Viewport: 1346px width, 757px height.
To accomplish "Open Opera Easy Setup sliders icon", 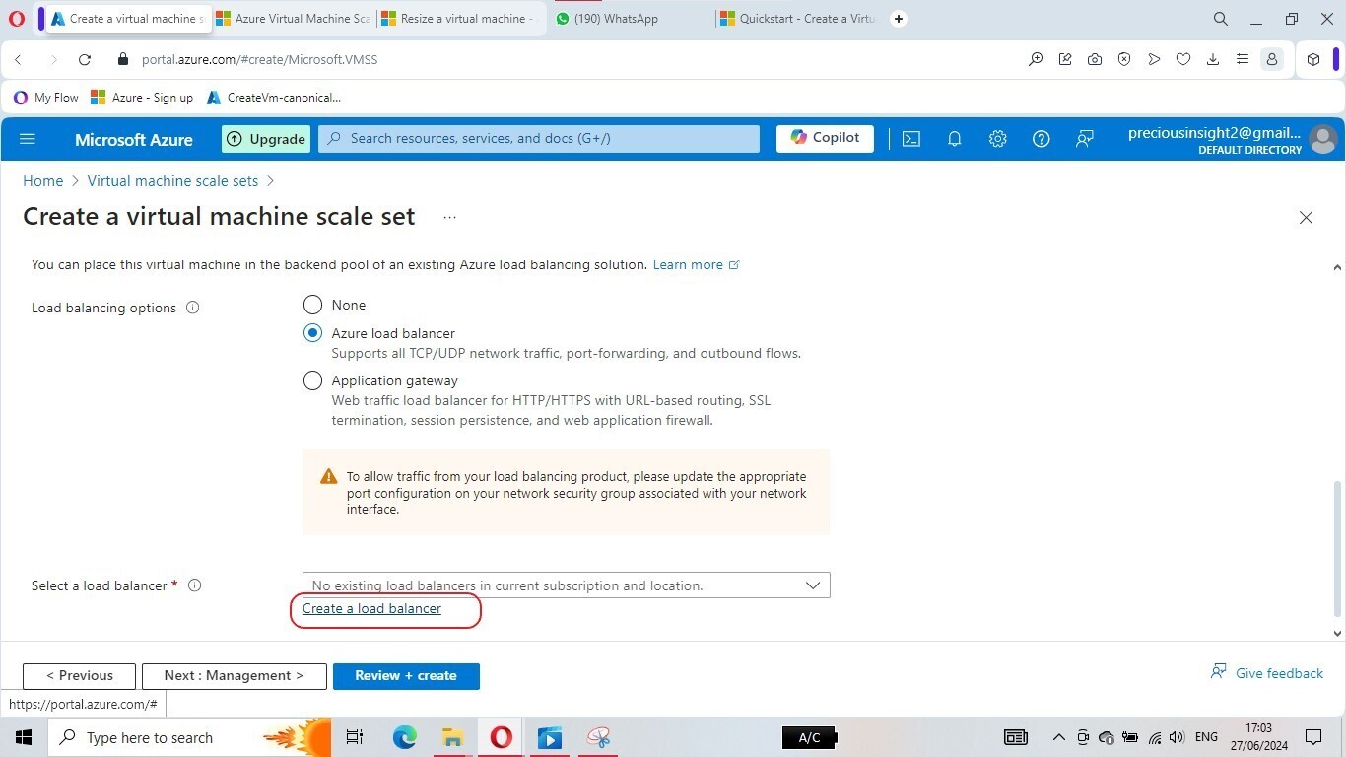I will (x=1243, y=59).
